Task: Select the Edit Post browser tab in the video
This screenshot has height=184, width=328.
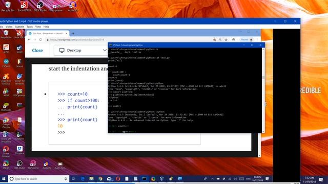Action: 48,33
